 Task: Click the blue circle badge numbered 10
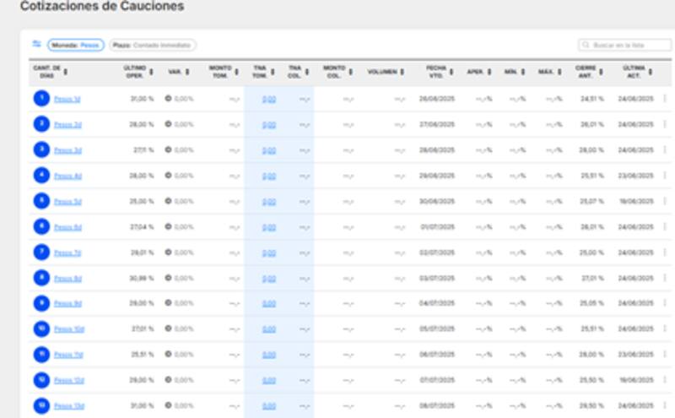(40, 328)
